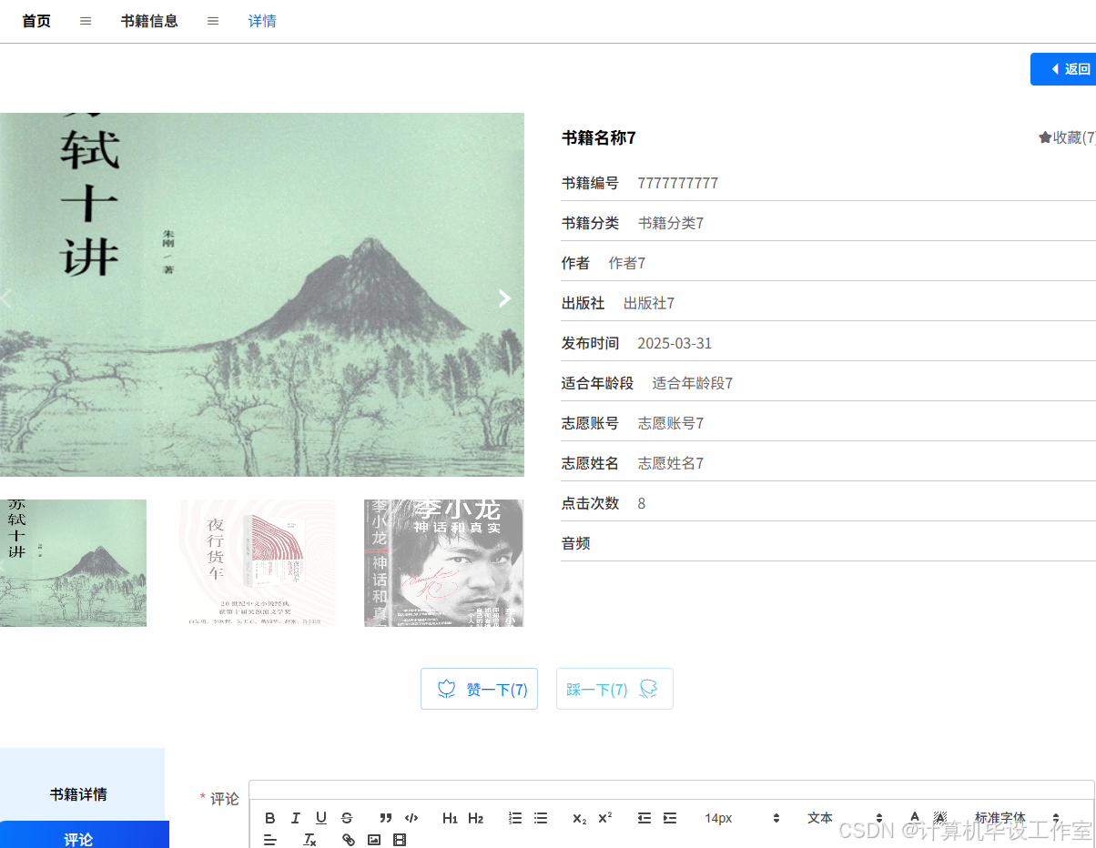1096x848 pixels.
Task: Toggle bold formatting in comment editor
Action: (269, 818)
